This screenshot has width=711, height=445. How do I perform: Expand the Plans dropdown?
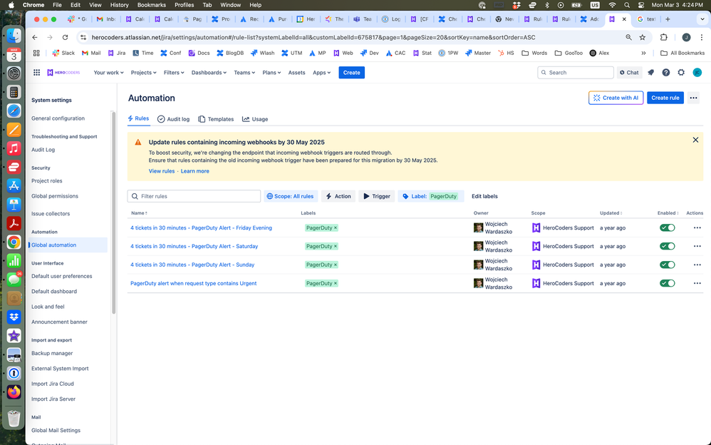(x=271, y=73)
